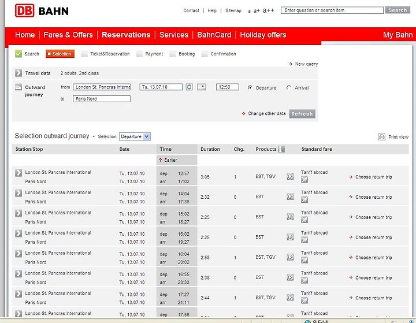Click the Print view printer icon

381,137
